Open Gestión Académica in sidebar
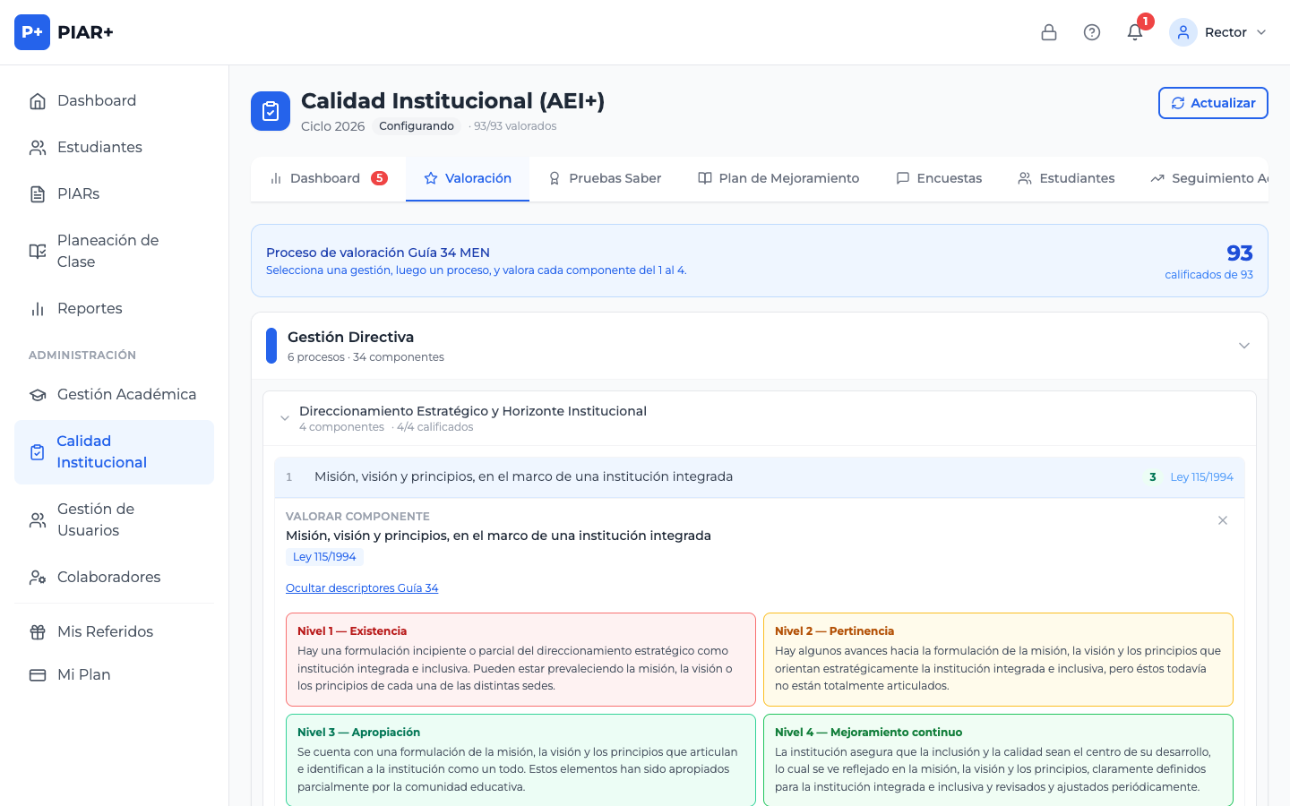This screenshot has height=806, width=1290. [x=115, y=394]
